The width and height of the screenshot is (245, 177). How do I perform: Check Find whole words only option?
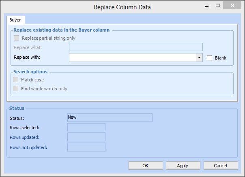pos(17,88)
